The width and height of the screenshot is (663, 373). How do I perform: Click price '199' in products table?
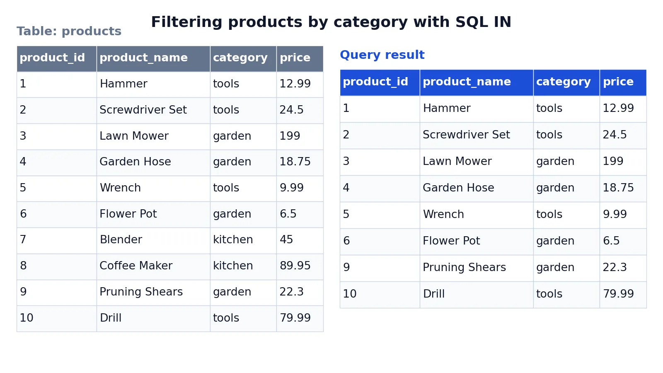tap(300, 137)
